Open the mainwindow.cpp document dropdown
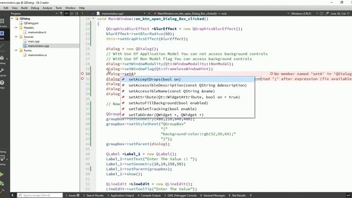This screenshot has width=352, height=198. [x=144, y=13]
